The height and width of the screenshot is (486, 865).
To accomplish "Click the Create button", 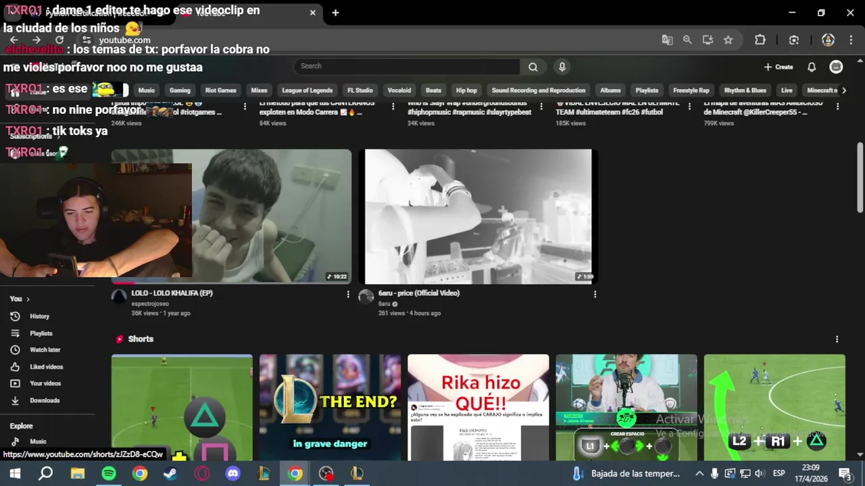I will (x=778, y=67).
